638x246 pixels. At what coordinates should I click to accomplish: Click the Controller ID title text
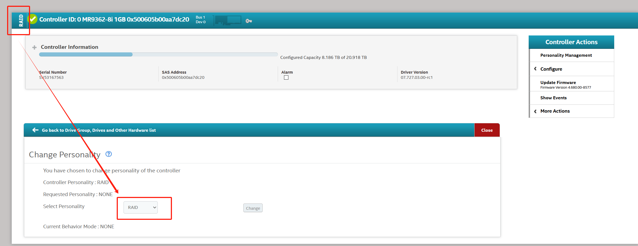point(114,19)
